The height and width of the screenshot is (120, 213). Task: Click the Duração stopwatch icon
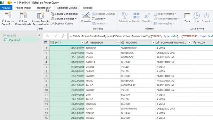(206, 16)
